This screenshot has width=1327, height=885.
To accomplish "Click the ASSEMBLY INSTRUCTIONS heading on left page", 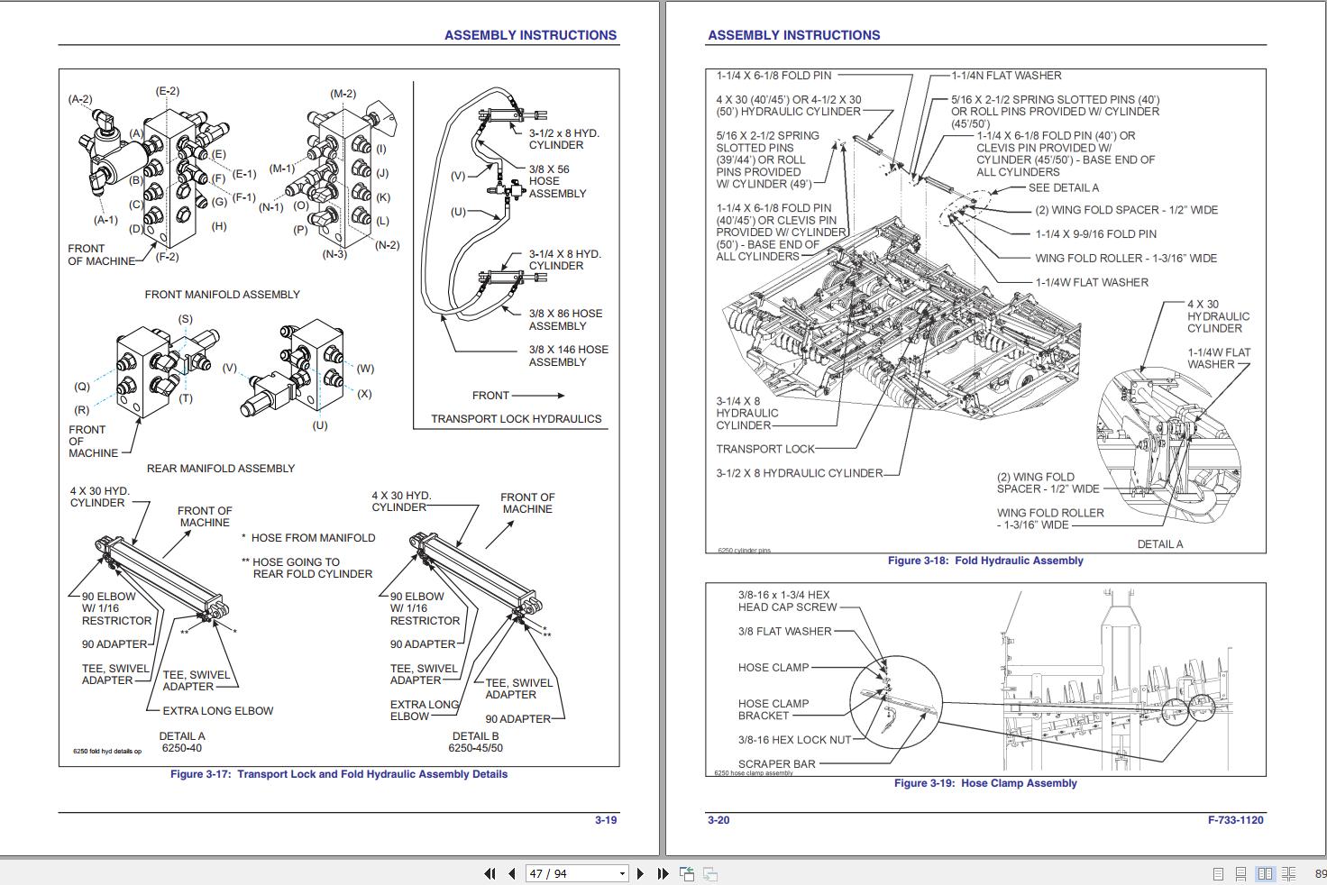I will click(530, 35).
